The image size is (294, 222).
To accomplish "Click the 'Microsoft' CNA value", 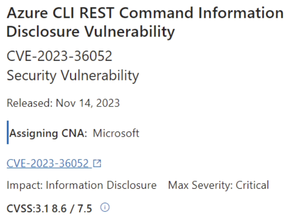I will pyautogui.click(x=116, y=133).
